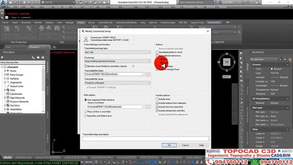Collapse the eTransmit drawing tree node

pyautogui.click(x=2, y=67)
